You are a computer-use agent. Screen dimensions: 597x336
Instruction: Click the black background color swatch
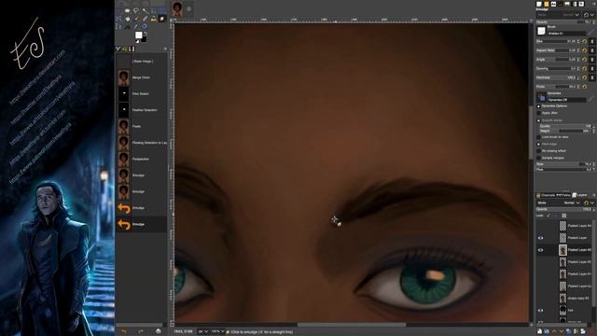(x=144, y=39)
